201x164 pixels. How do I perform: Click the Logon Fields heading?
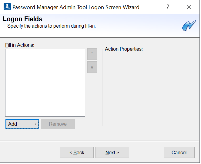point(22,19)
